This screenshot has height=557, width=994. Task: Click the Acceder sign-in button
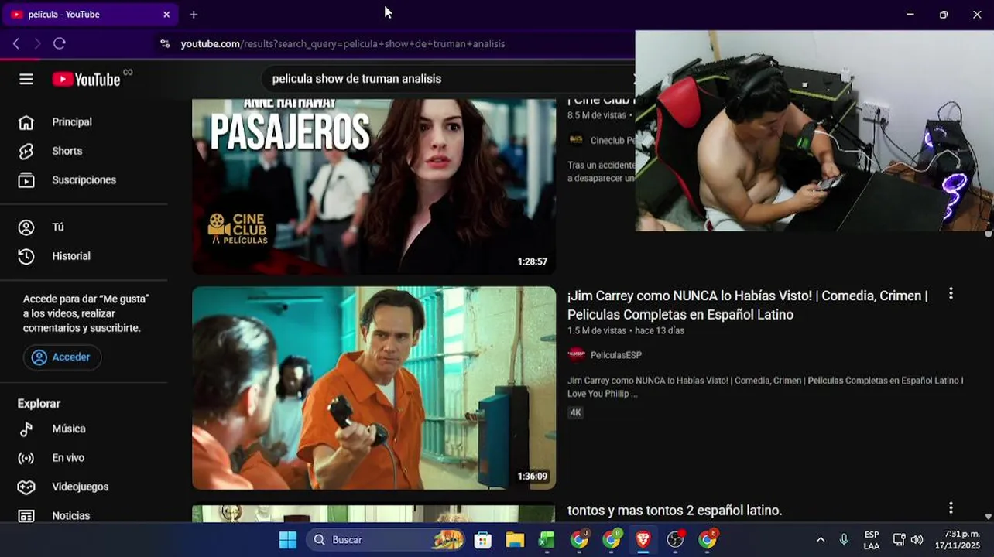62,357
